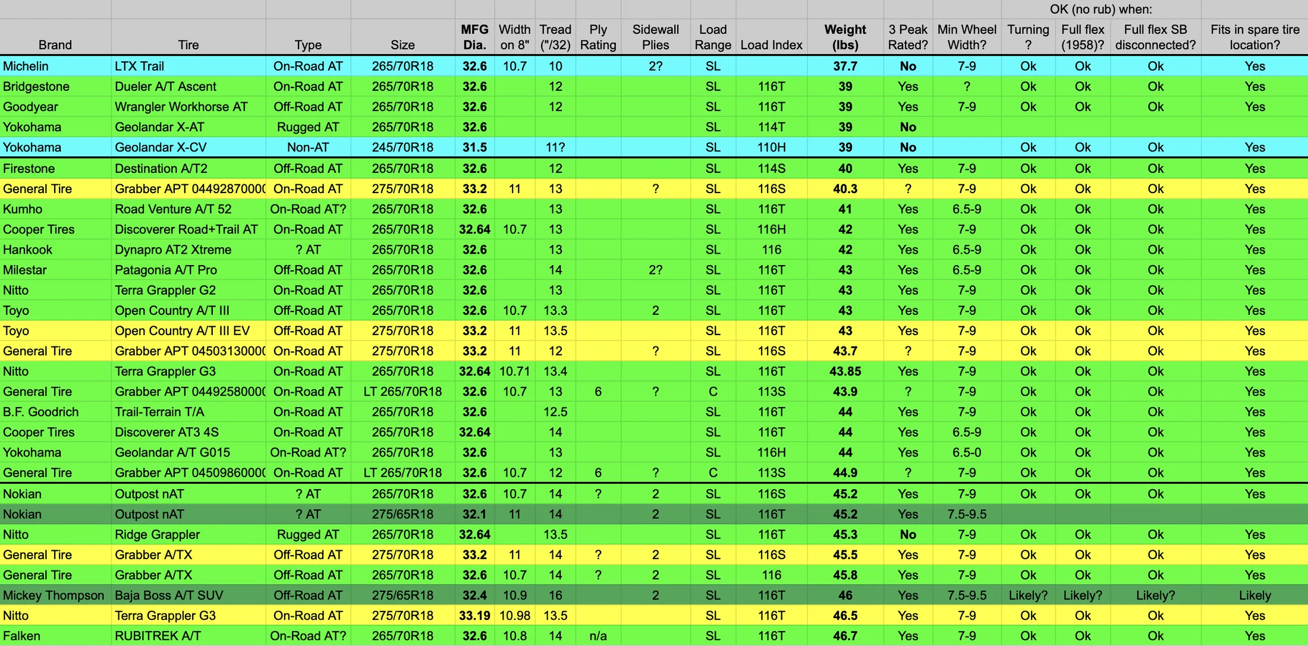Select Wrangler Workhorse AT cell

(188, 106)
